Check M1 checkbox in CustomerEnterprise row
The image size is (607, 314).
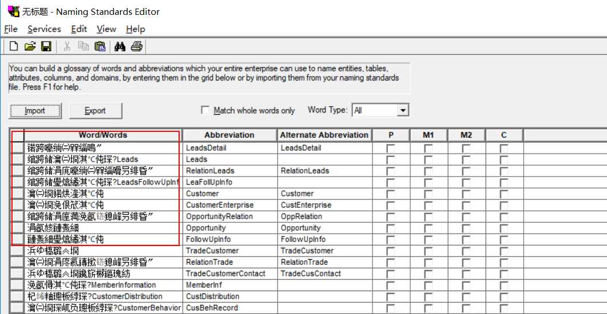click(x=428, y=205)
